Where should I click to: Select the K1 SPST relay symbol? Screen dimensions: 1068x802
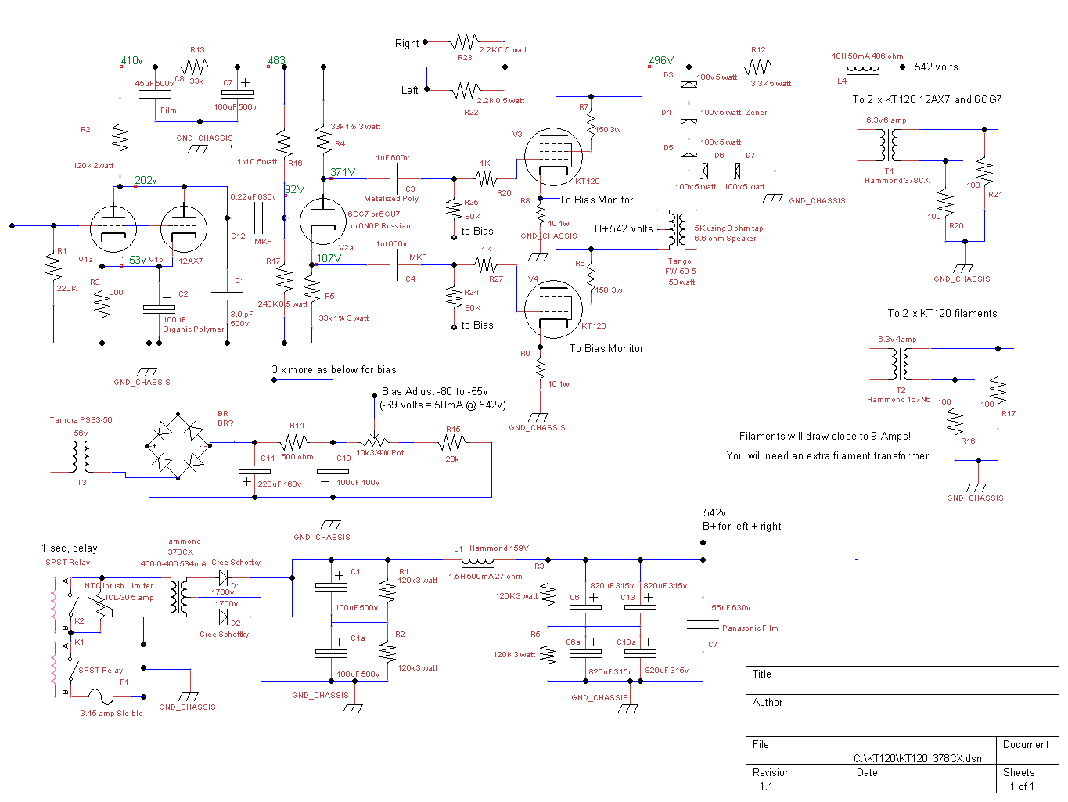pyautogui.click(x=66, y=670)
